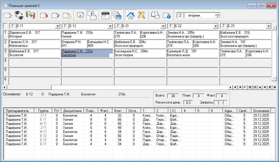Open the calendar icon in toolbar
This screenshot has width=279, height=162.
[105, 15]
